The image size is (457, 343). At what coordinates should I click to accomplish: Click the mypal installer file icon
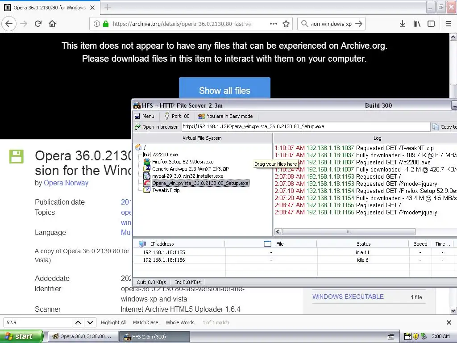pyautogui.click(x=147, y=176)
